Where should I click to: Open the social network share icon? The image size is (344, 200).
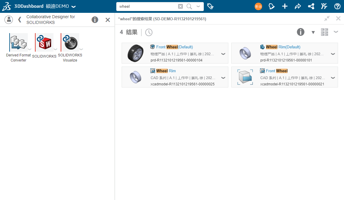(x=311, y=6)
